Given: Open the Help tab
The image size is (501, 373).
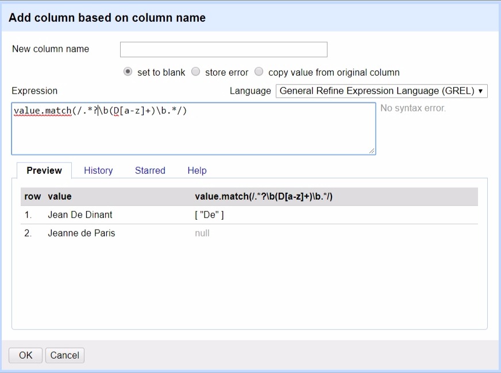Looking at the screenshot, I should 198,170.
